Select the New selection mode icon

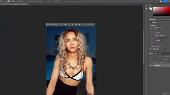click(6, 1)
